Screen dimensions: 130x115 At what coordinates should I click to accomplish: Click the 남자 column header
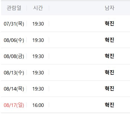point(109,8)
